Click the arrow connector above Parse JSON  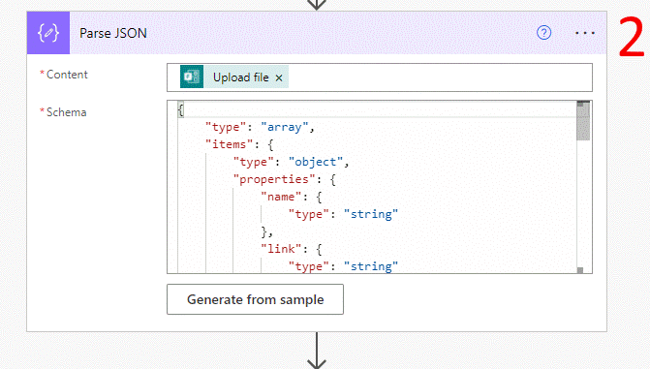[x=317, y=5]
